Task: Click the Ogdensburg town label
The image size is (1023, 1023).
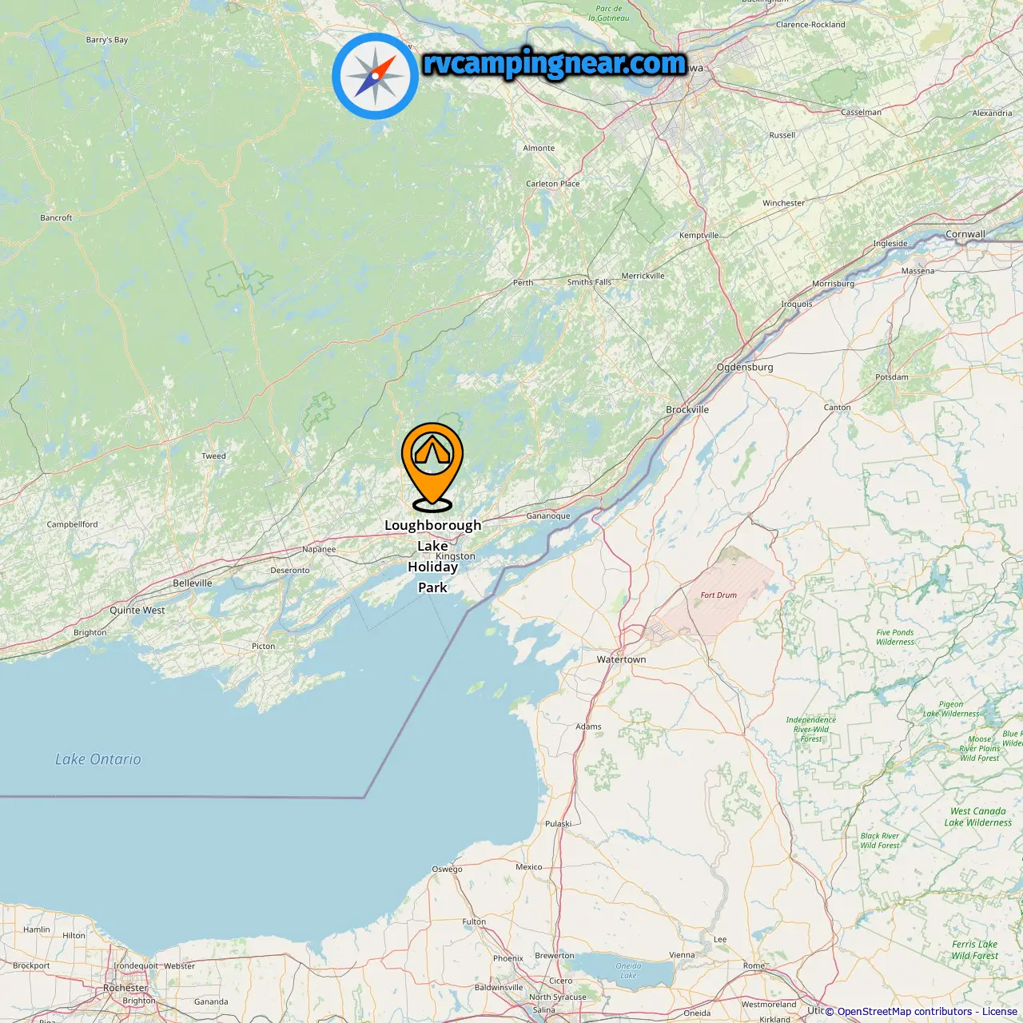Action: click(x=745, y=367)
